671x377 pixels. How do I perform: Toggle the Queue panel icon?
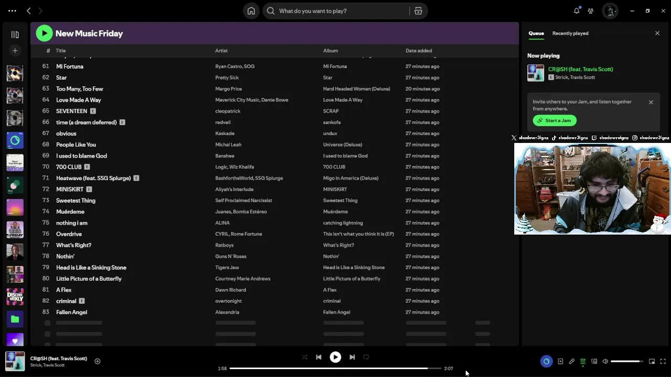pyautogui.click(x=583, y=361)
